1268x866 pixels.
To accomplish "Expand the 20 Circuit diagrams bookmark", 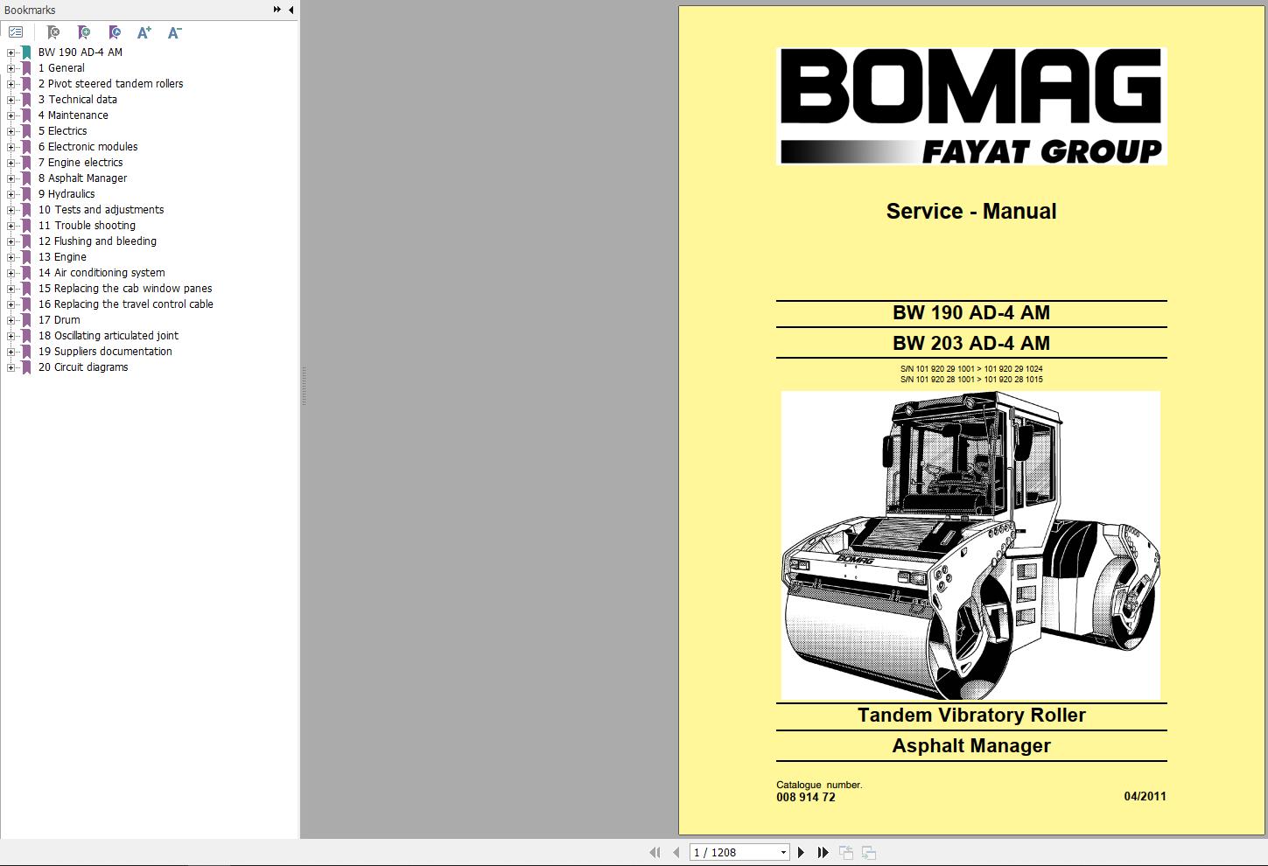I will [x=11, y=367].
